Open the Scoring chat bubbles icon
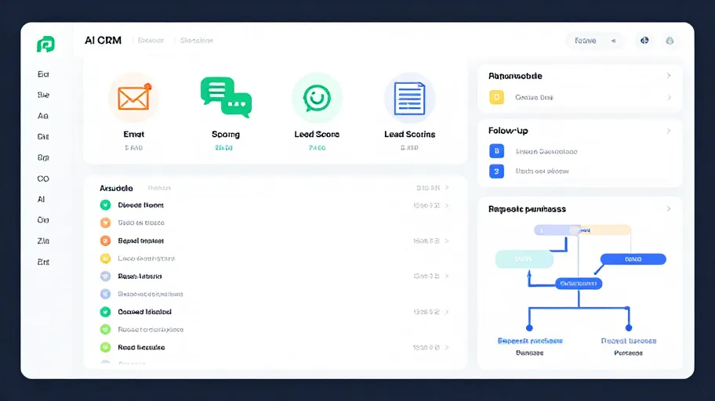 (226, 97)
